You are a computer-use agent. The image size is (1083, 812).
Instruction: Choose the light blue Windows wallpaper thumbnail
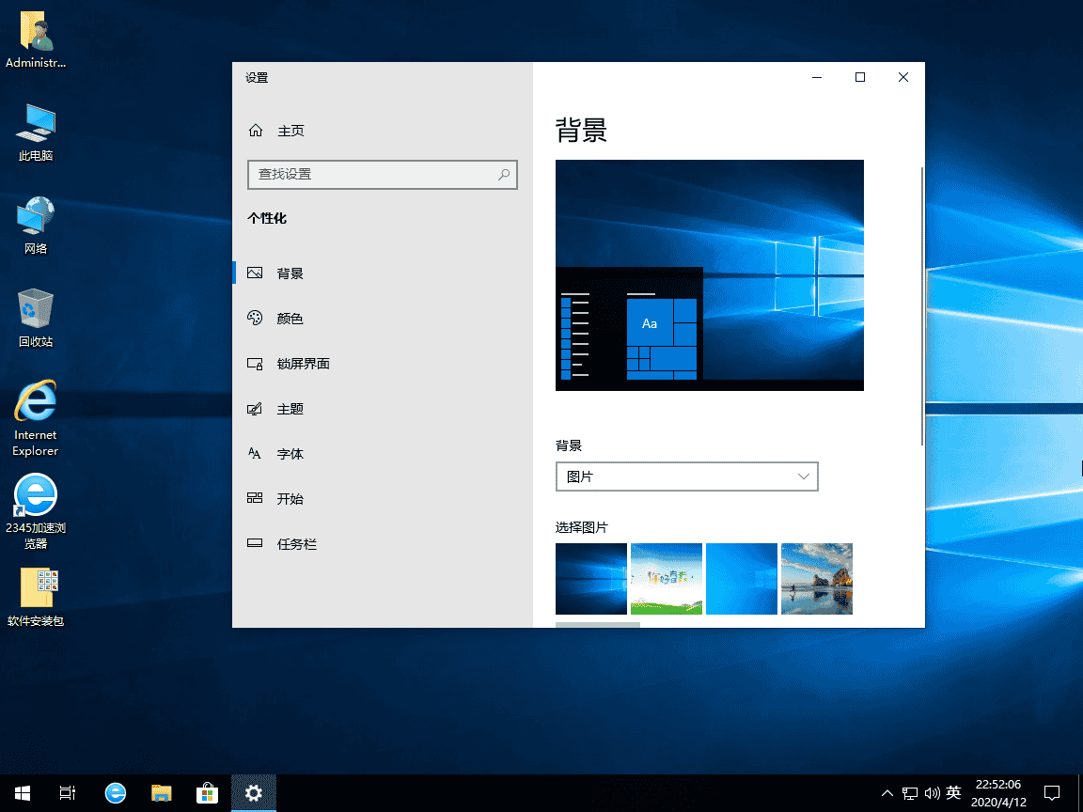click(x=742, y=579)
